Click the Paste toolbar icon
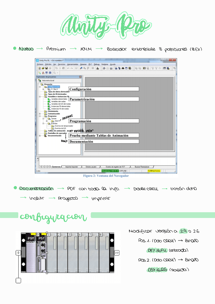 tap(63, 68)
